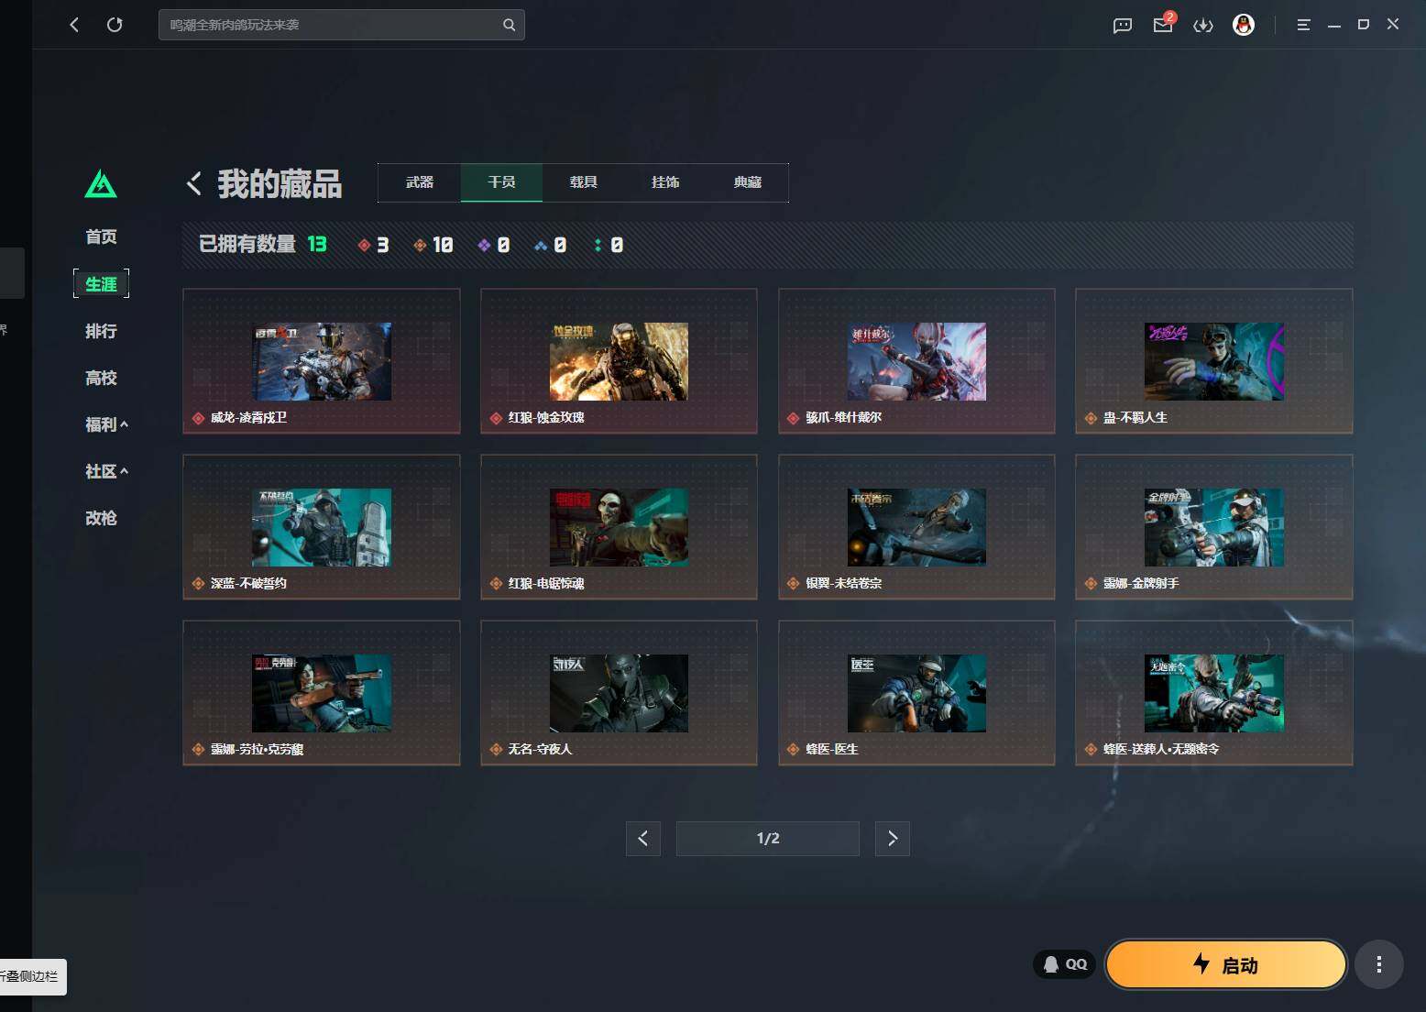Click the green triangle game logo
Image resolution: width=1426 pixels, height=1012 pixels.
tap(101, 184)
